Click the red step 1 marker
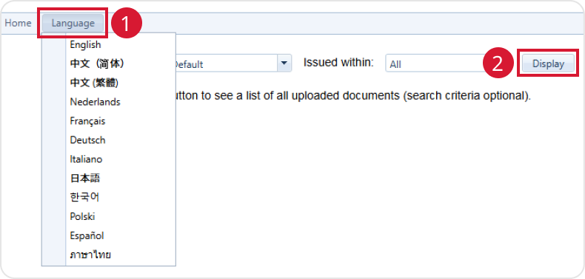This screenshot has height=279, width=585. 126,24
